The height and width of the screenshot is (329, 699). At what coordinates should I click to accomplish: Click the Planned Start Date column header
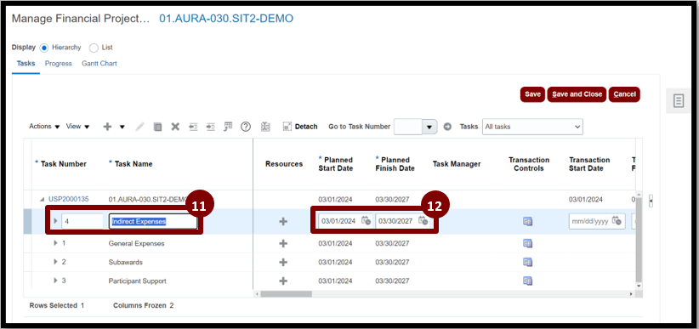tap(335, 164)
